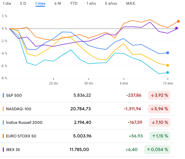Click the orange endpoint dot on the chart

178,21
